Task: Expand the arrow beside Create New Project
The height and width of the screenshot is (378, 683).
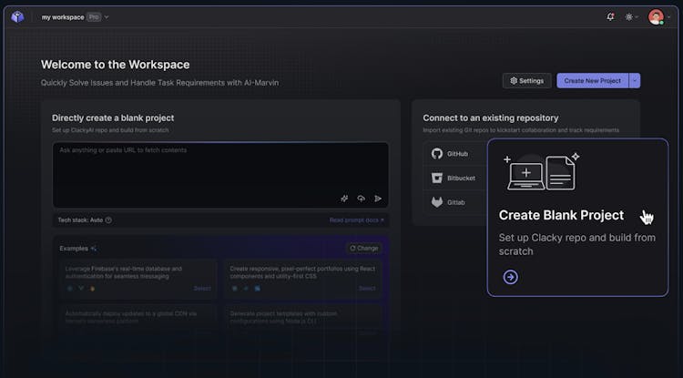Action: tap(635, 80)
